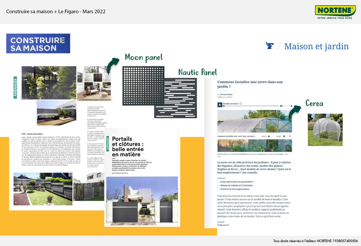
Task: Expand greenhouse photo with fullscreen icon
Action: pyautogui.click(x=288, y=148)
